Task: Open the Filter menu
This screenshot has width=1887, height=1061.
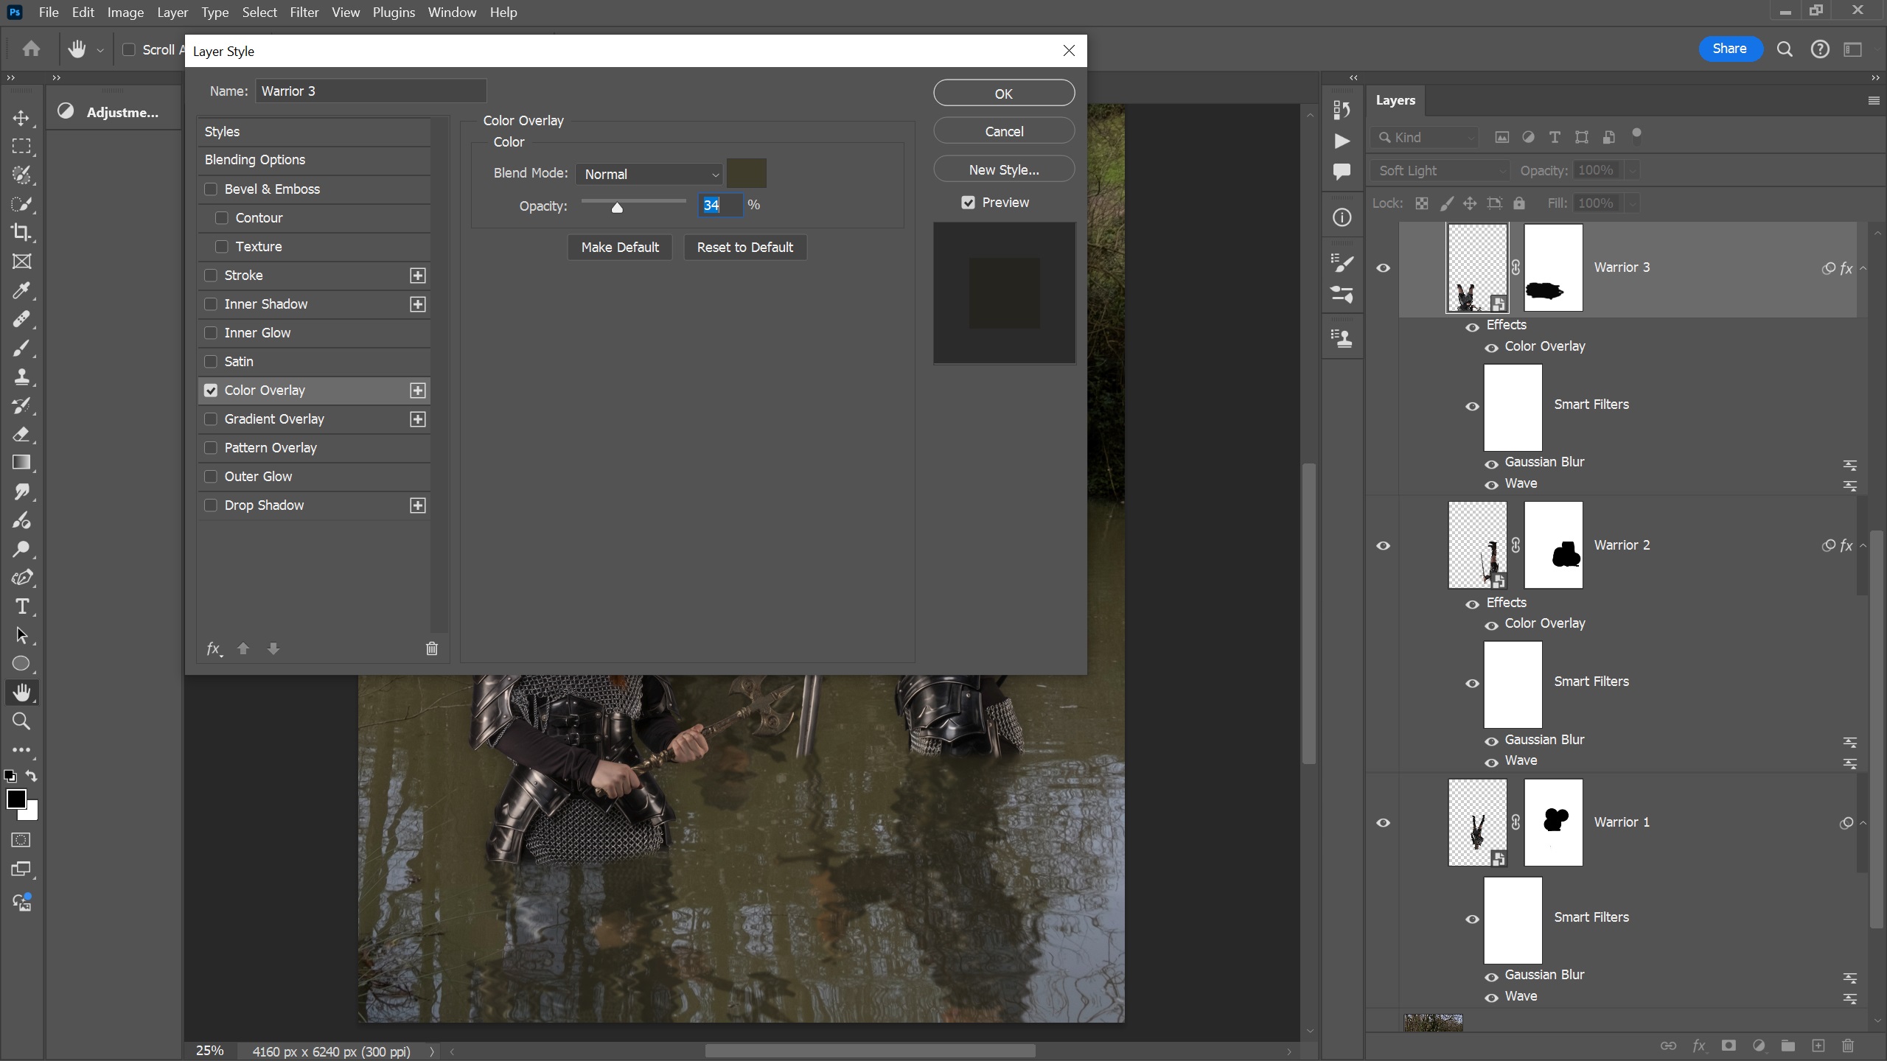Action: (304, 13)
